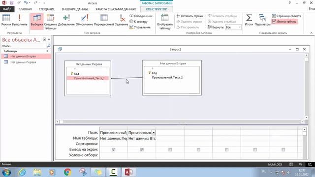Click the Undo arrow in quick access toolbar
This screenshot has width=315, height=177.
click(x=26, y=3)
